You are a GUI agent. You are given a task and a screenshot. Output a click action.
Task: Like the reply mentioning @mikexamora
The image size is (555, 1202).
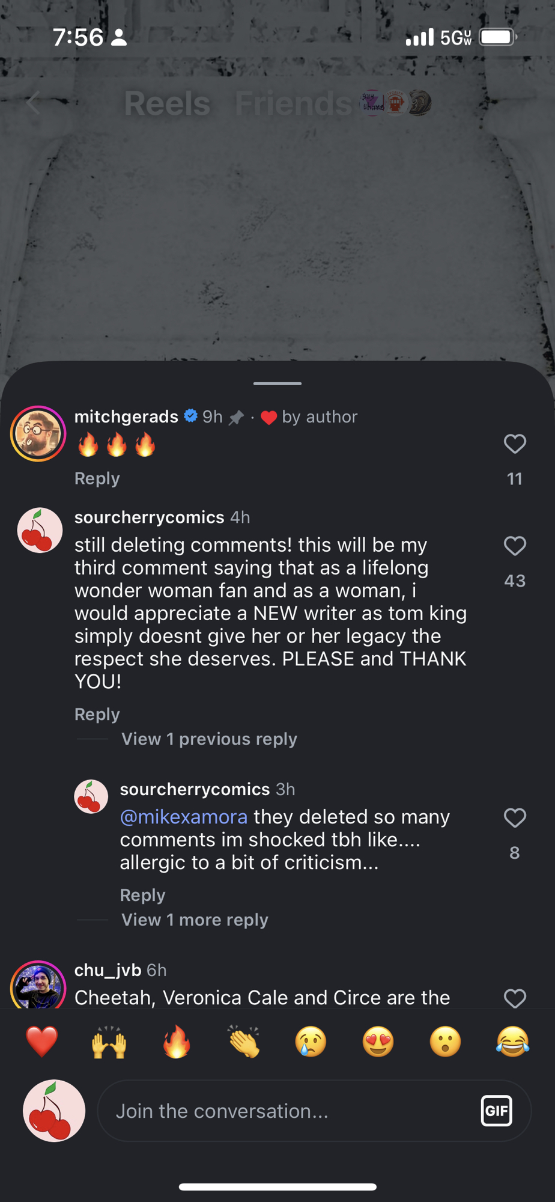point(515,818)
